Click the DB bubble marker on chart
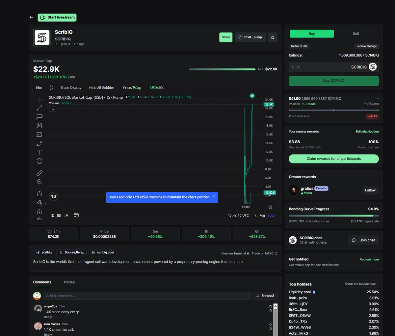395x336 pixels. pos(252,96)
